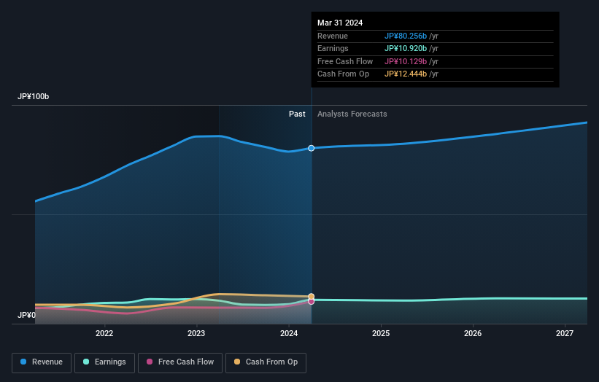Click the Revenue row label in tooltip
This screenshot has height=382, width=599.
333,36
